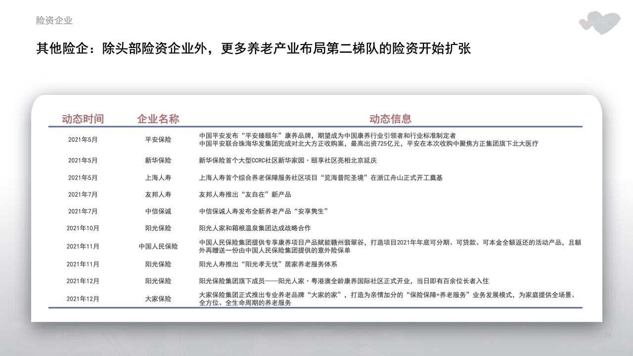Click the 2021年10月 date cell
This screenshot has width=633, height=356.
coord(83,228)
